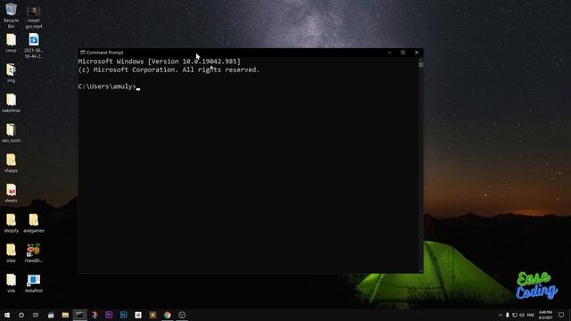Maximize the Command Prompt window

(402, 53)
